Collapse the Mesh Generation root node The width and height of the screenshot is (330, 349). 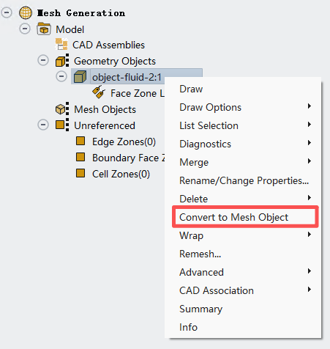[7, 12]
